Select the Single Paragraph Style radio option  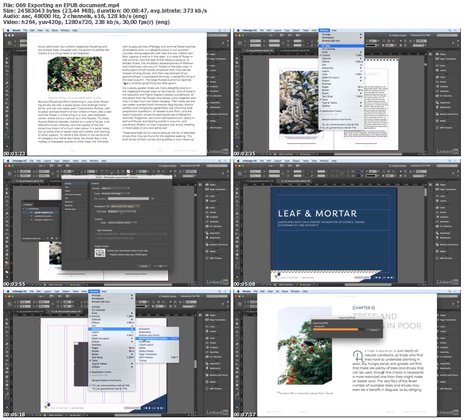click(96, 234)
